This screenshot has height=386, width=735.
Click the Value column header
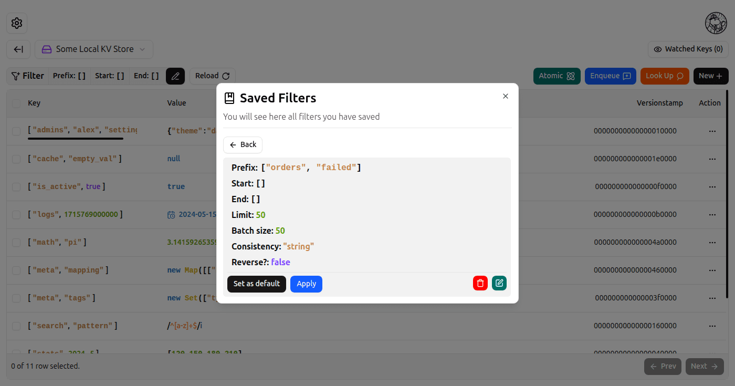pyautogui.click(x=176, y=103)
